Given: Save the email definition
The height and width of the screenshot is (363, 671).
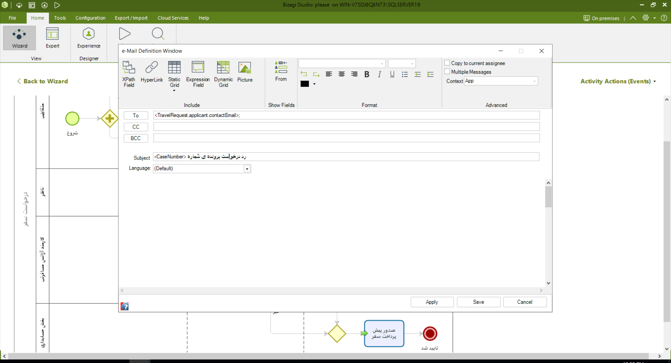Looking at the screenshot, I should click(x=478, y=302).
